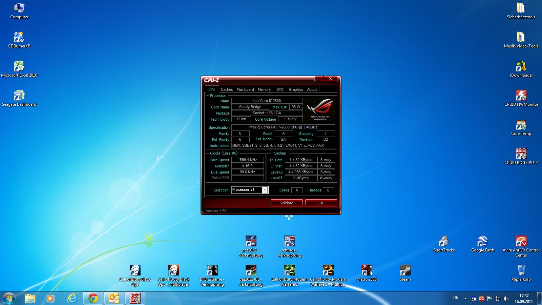The image size is (542, 305).
Task: Open the pes2012 Verknüpfung shortcut
Action: point(251,246)
